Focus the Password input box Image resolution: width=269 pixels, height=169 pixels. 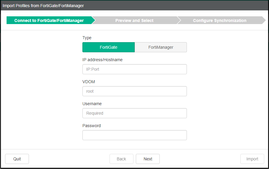(134, 135)
